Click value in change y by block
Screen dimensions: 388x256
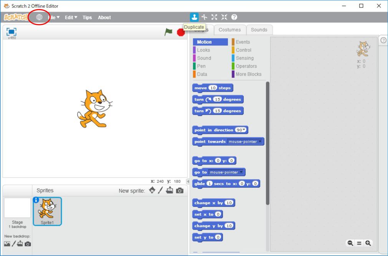tap(229, 226)
